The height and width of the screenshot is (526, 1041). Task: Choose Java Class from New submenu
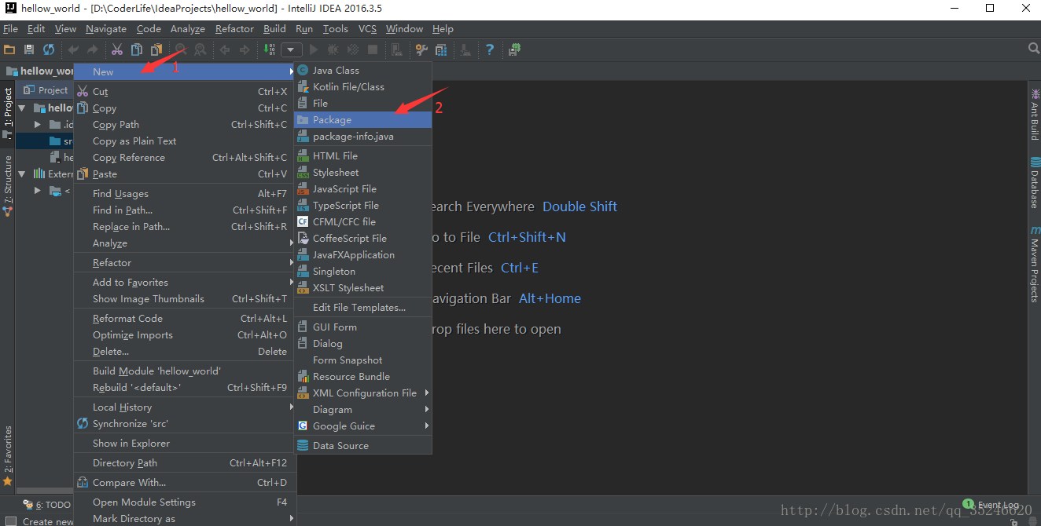pos(363,71)
